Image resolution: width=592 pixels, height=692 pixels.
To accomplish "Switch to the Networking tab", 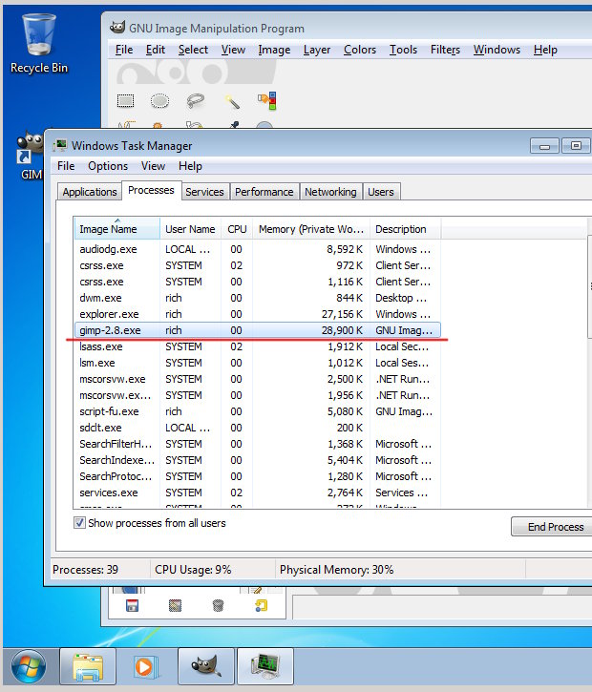I will [330, 192].
